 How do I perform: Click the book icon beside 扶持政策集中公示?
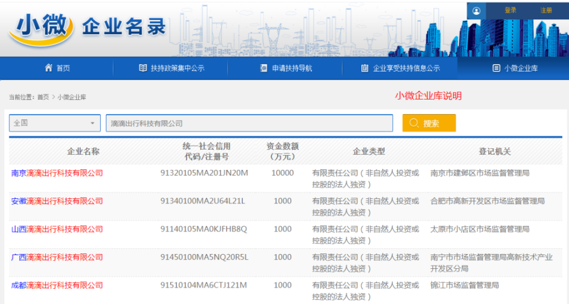tap(143, 68)
